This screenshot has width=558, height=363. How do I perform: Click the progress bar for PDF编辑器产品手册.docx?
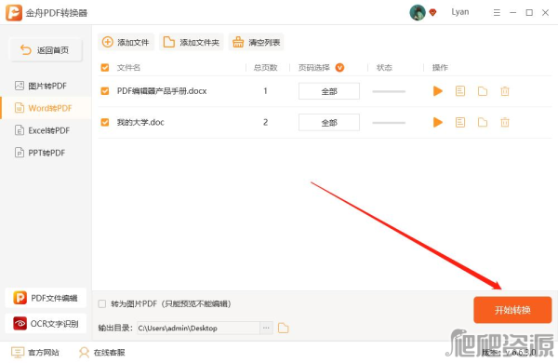coord(389,91)
